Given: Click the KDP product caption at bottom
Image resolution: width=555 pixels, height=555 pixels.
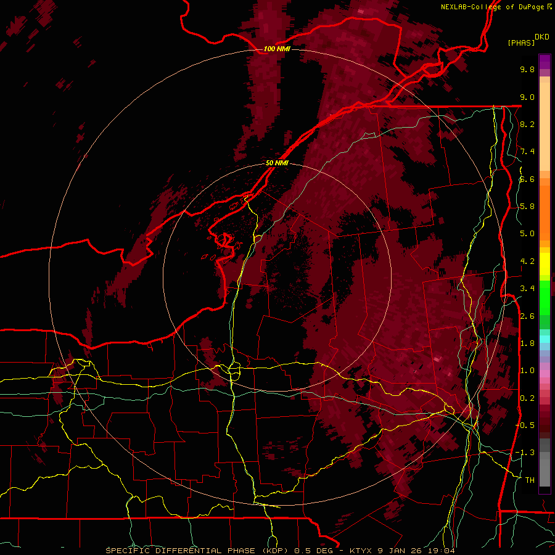Looking at the screenshot, I should (281, 551).
